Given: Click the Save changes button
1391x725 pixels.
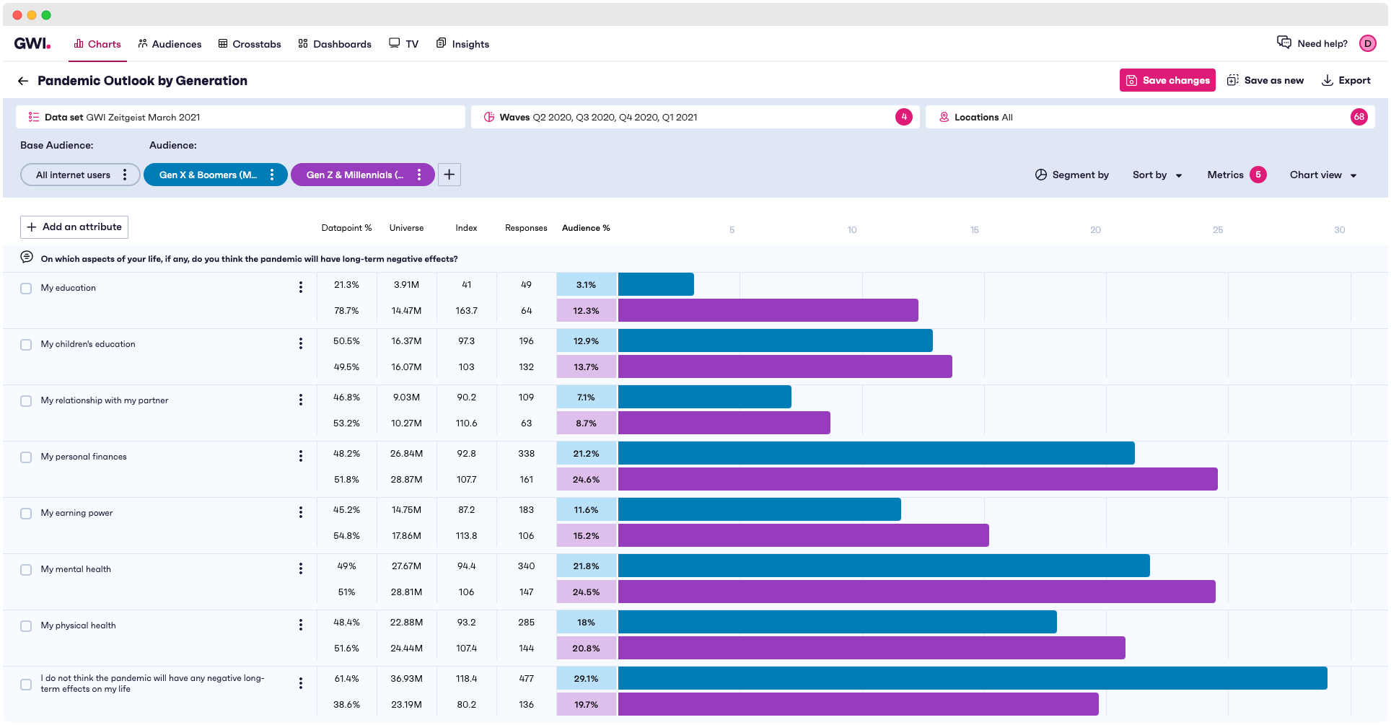Looking at the screenshot, I should click(x=1167, y=80).
